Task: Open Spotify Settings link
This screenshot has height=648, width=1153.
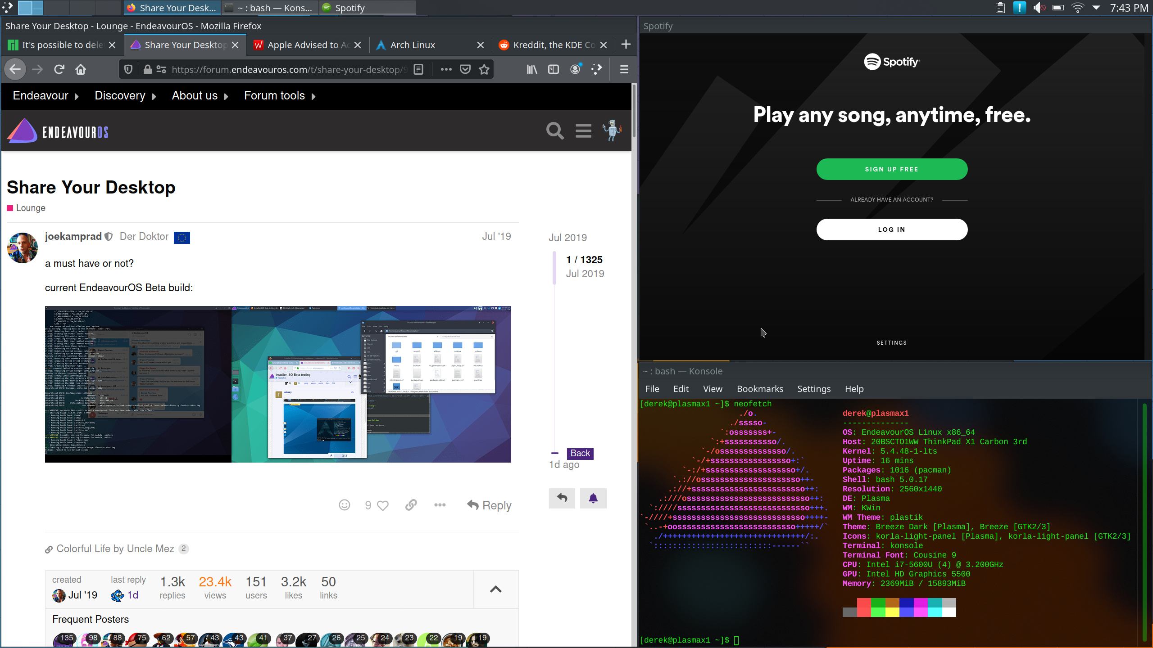Action: (x=892, y=343)
